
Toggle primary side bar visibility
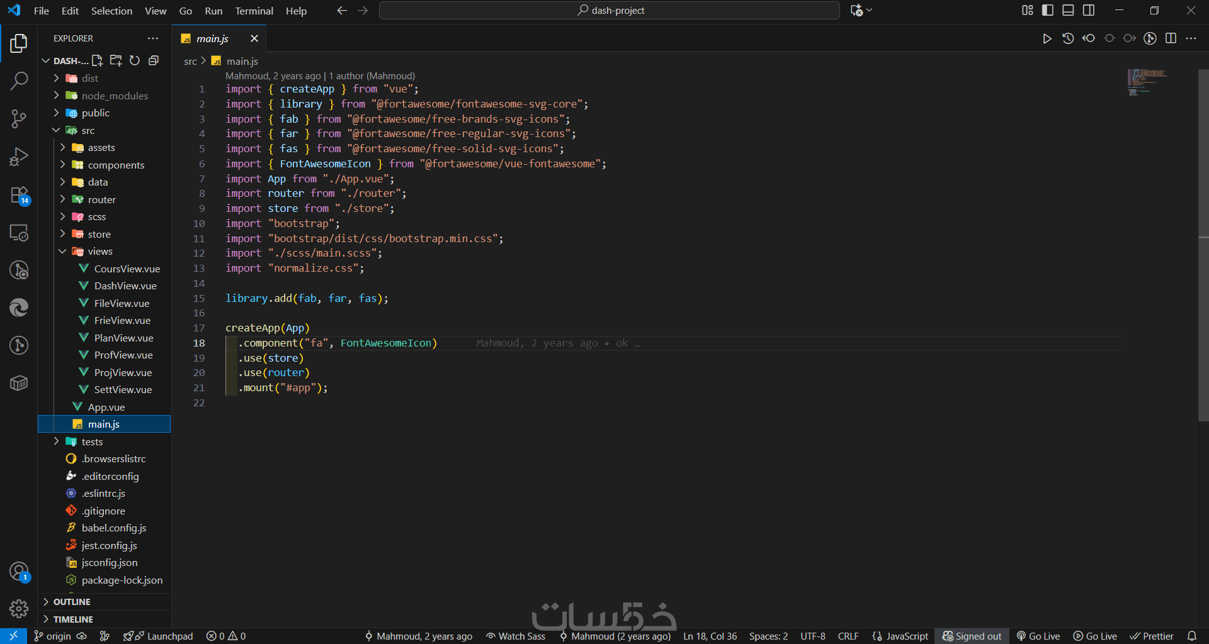pos(1048,10)
